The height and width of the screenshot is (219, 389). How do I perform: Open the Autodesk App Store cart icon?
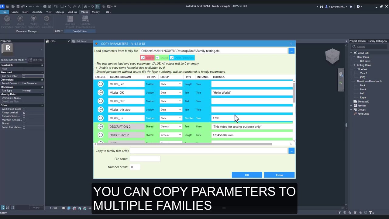point(351,6)
